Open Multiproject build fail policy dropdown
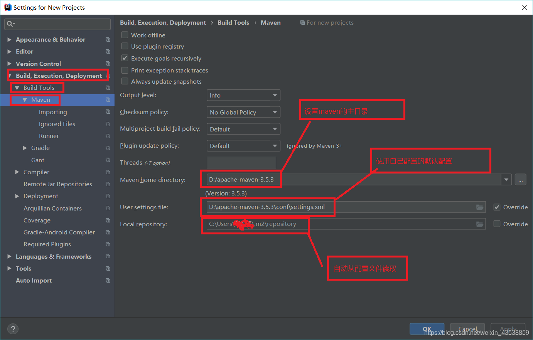 (243, 129)
